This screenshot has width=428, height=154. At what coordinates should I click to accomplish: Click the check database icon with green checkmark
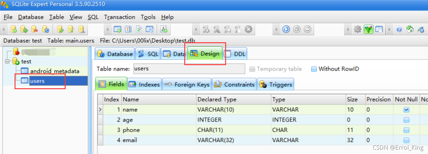tap(71, 29)
